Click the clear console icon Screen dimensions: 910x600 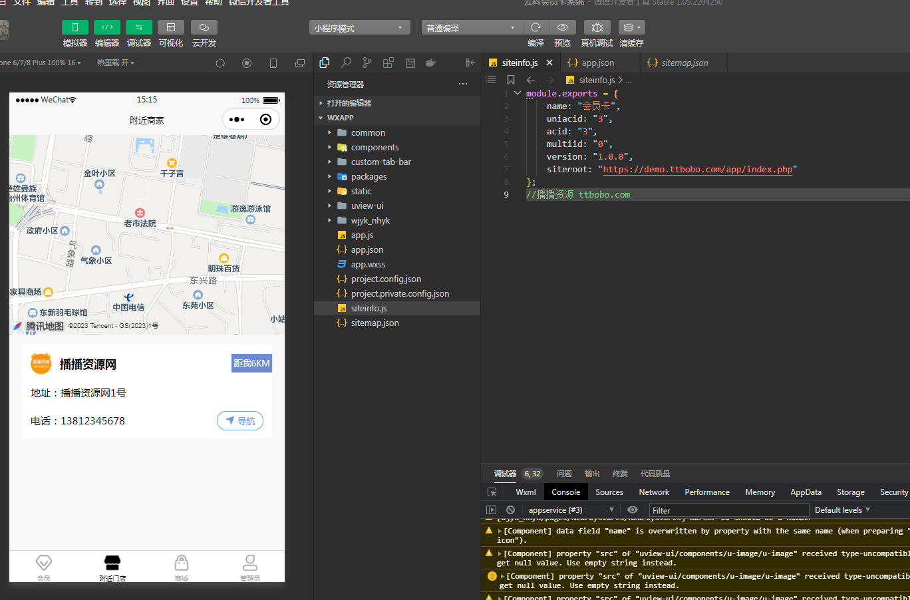[510, 510]
